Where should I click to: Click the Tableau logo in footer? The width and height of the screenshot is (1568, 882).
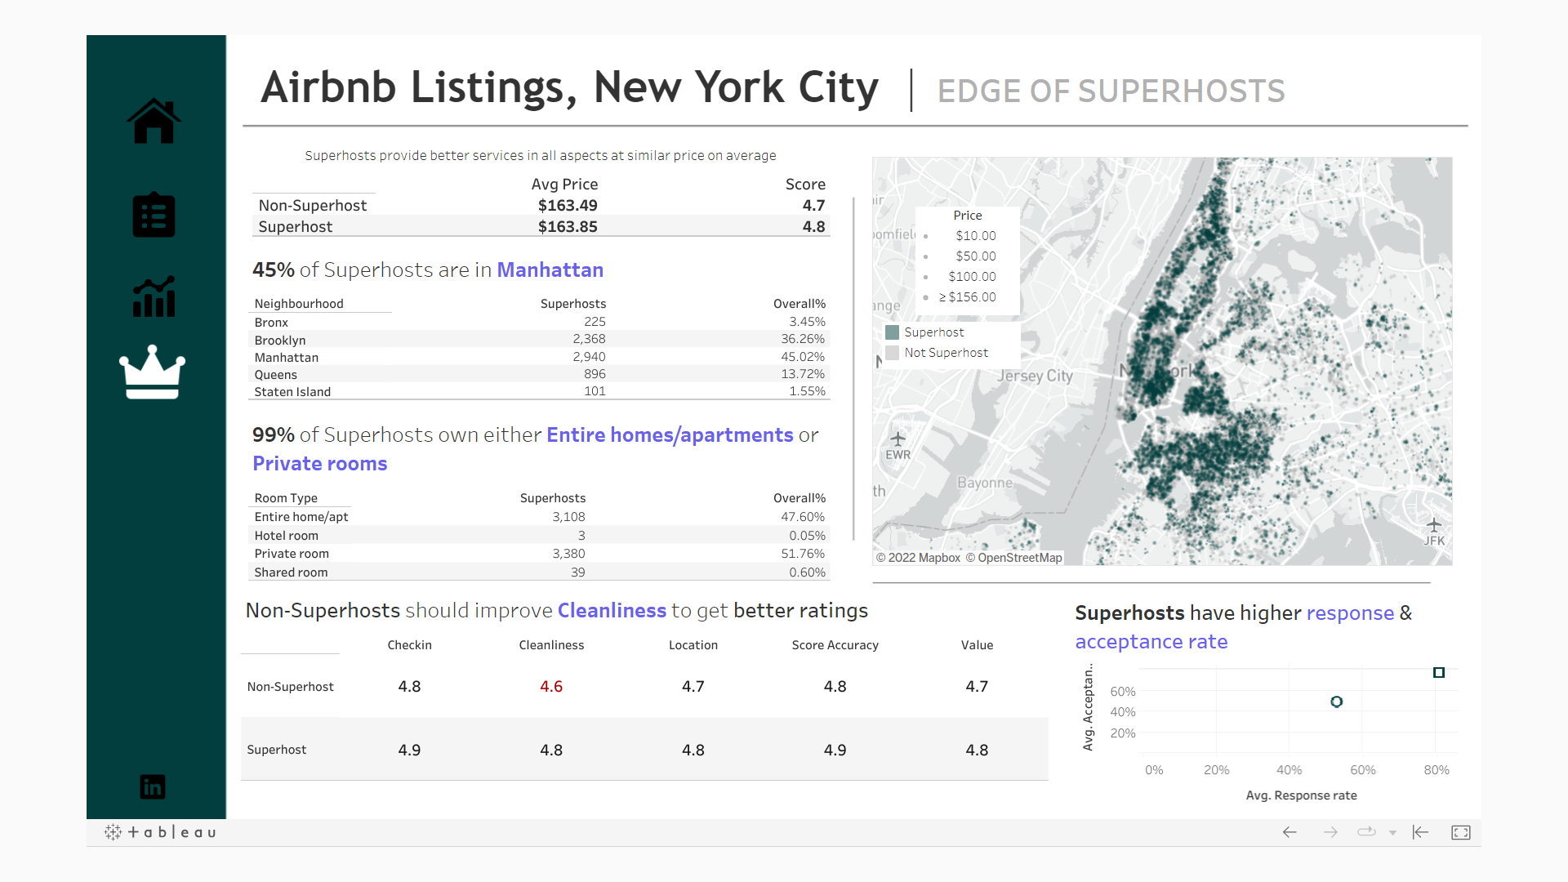[161, 832]
